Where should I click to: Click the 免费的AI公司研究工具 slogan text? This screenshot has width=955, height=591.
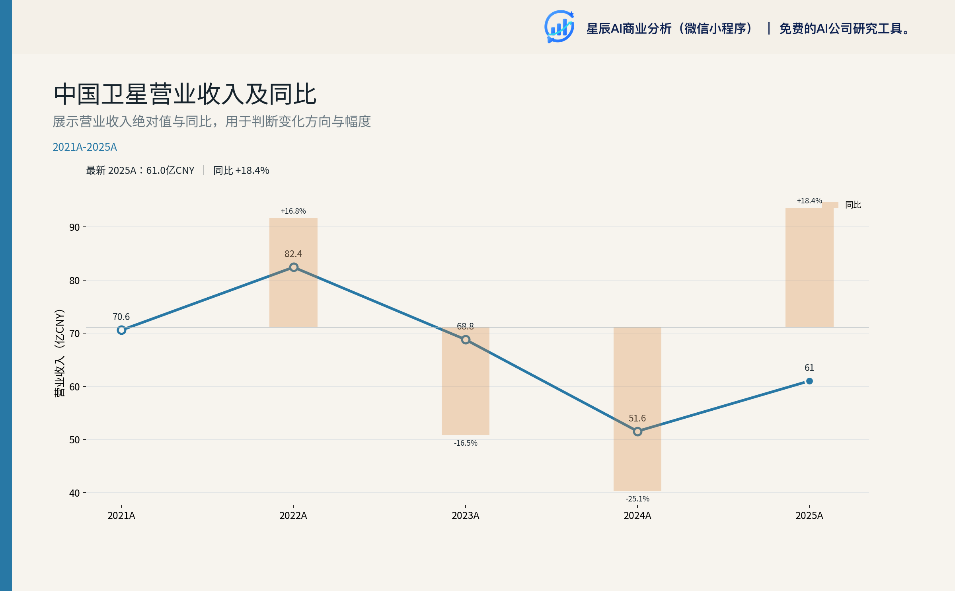coord(844,29)
